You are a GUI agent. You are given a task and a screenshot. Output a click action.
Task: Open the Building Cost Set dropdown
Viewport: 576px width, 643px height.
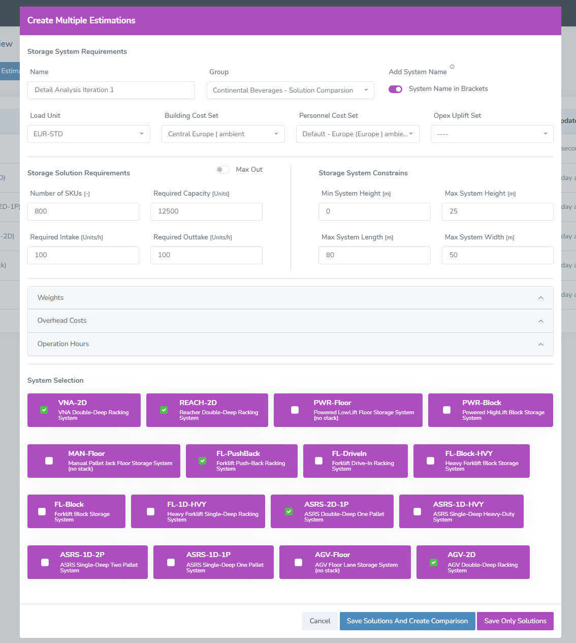click(x=277, y=134)
